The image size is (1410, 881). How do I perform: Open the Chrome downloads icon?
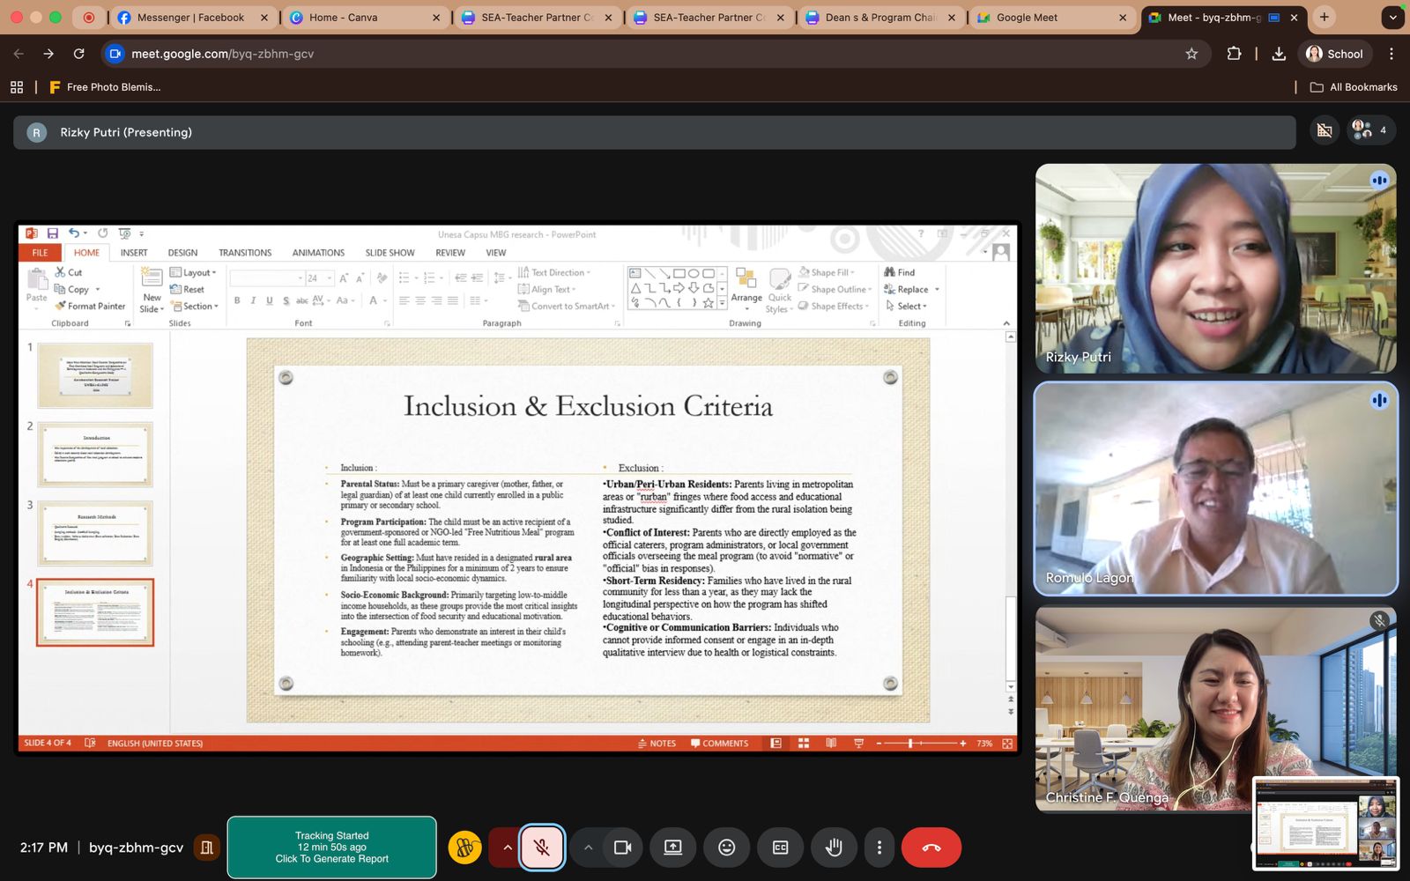[x=1279, y=54]
